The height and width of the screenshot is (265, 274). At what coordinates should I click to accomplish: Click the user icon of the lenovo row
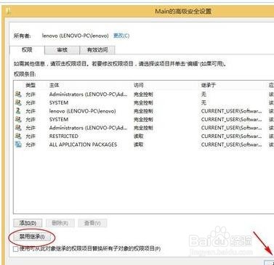tap(18, 111)
